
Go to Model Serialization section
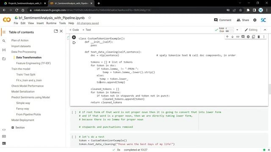coord(23,92)
